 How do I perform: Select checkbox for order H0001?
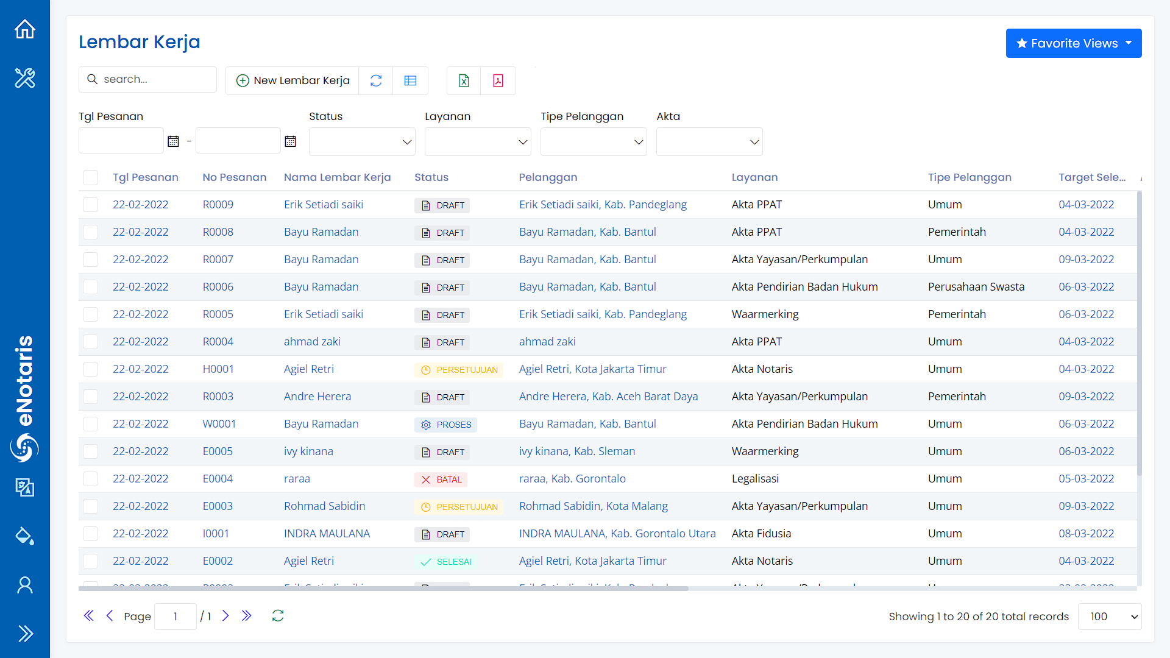coord(90,369)
